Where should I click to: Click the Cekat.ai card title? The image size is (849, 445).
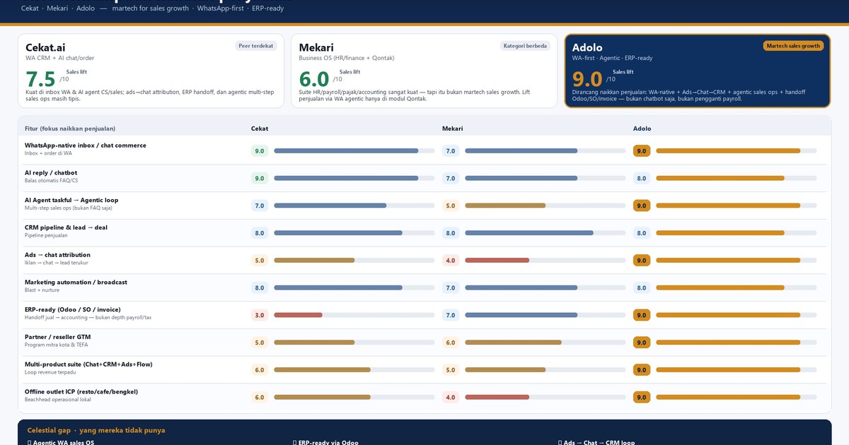(x=45, y=47)
